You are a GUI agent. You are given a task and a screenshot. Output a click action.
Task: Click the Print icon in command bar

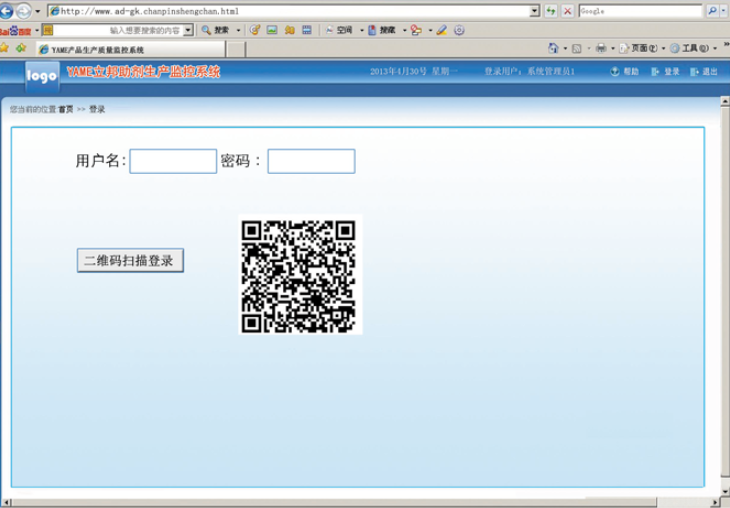pos(601,48)
